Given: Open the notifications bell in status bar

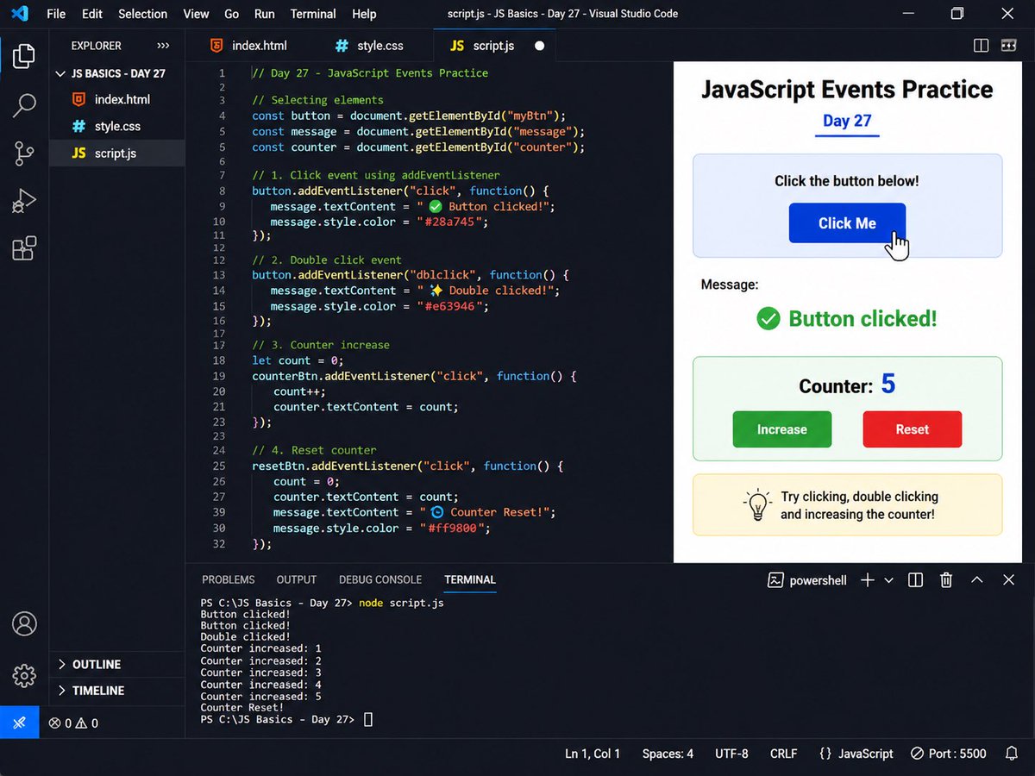Looking at the screenshot, I should click(1012, 754).
